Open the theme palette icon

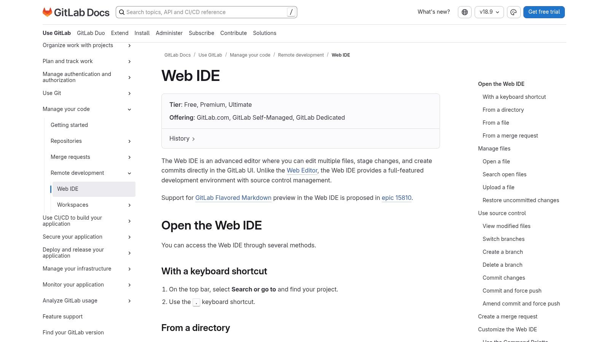(x=513, y=12)
